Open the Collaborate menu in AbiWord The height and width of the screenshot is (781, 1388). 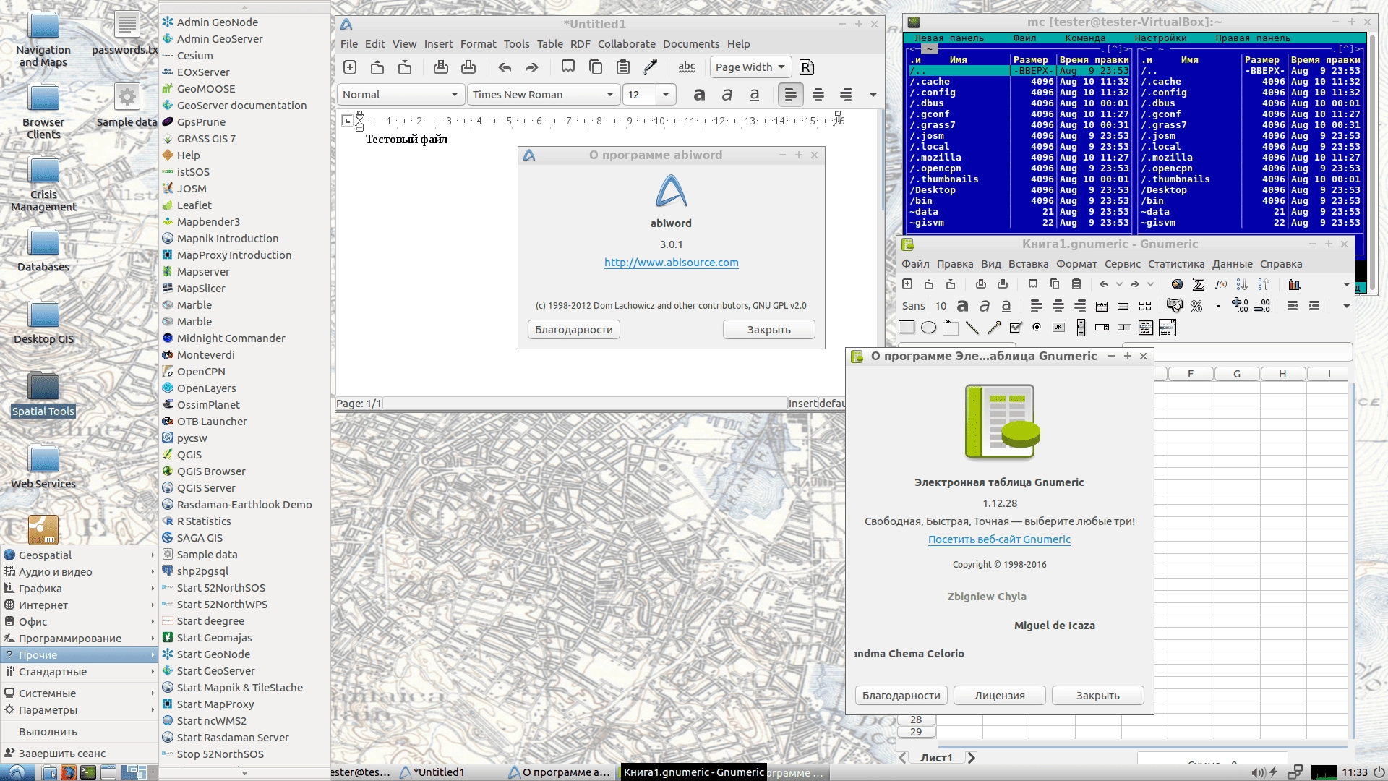coord(626,44)
